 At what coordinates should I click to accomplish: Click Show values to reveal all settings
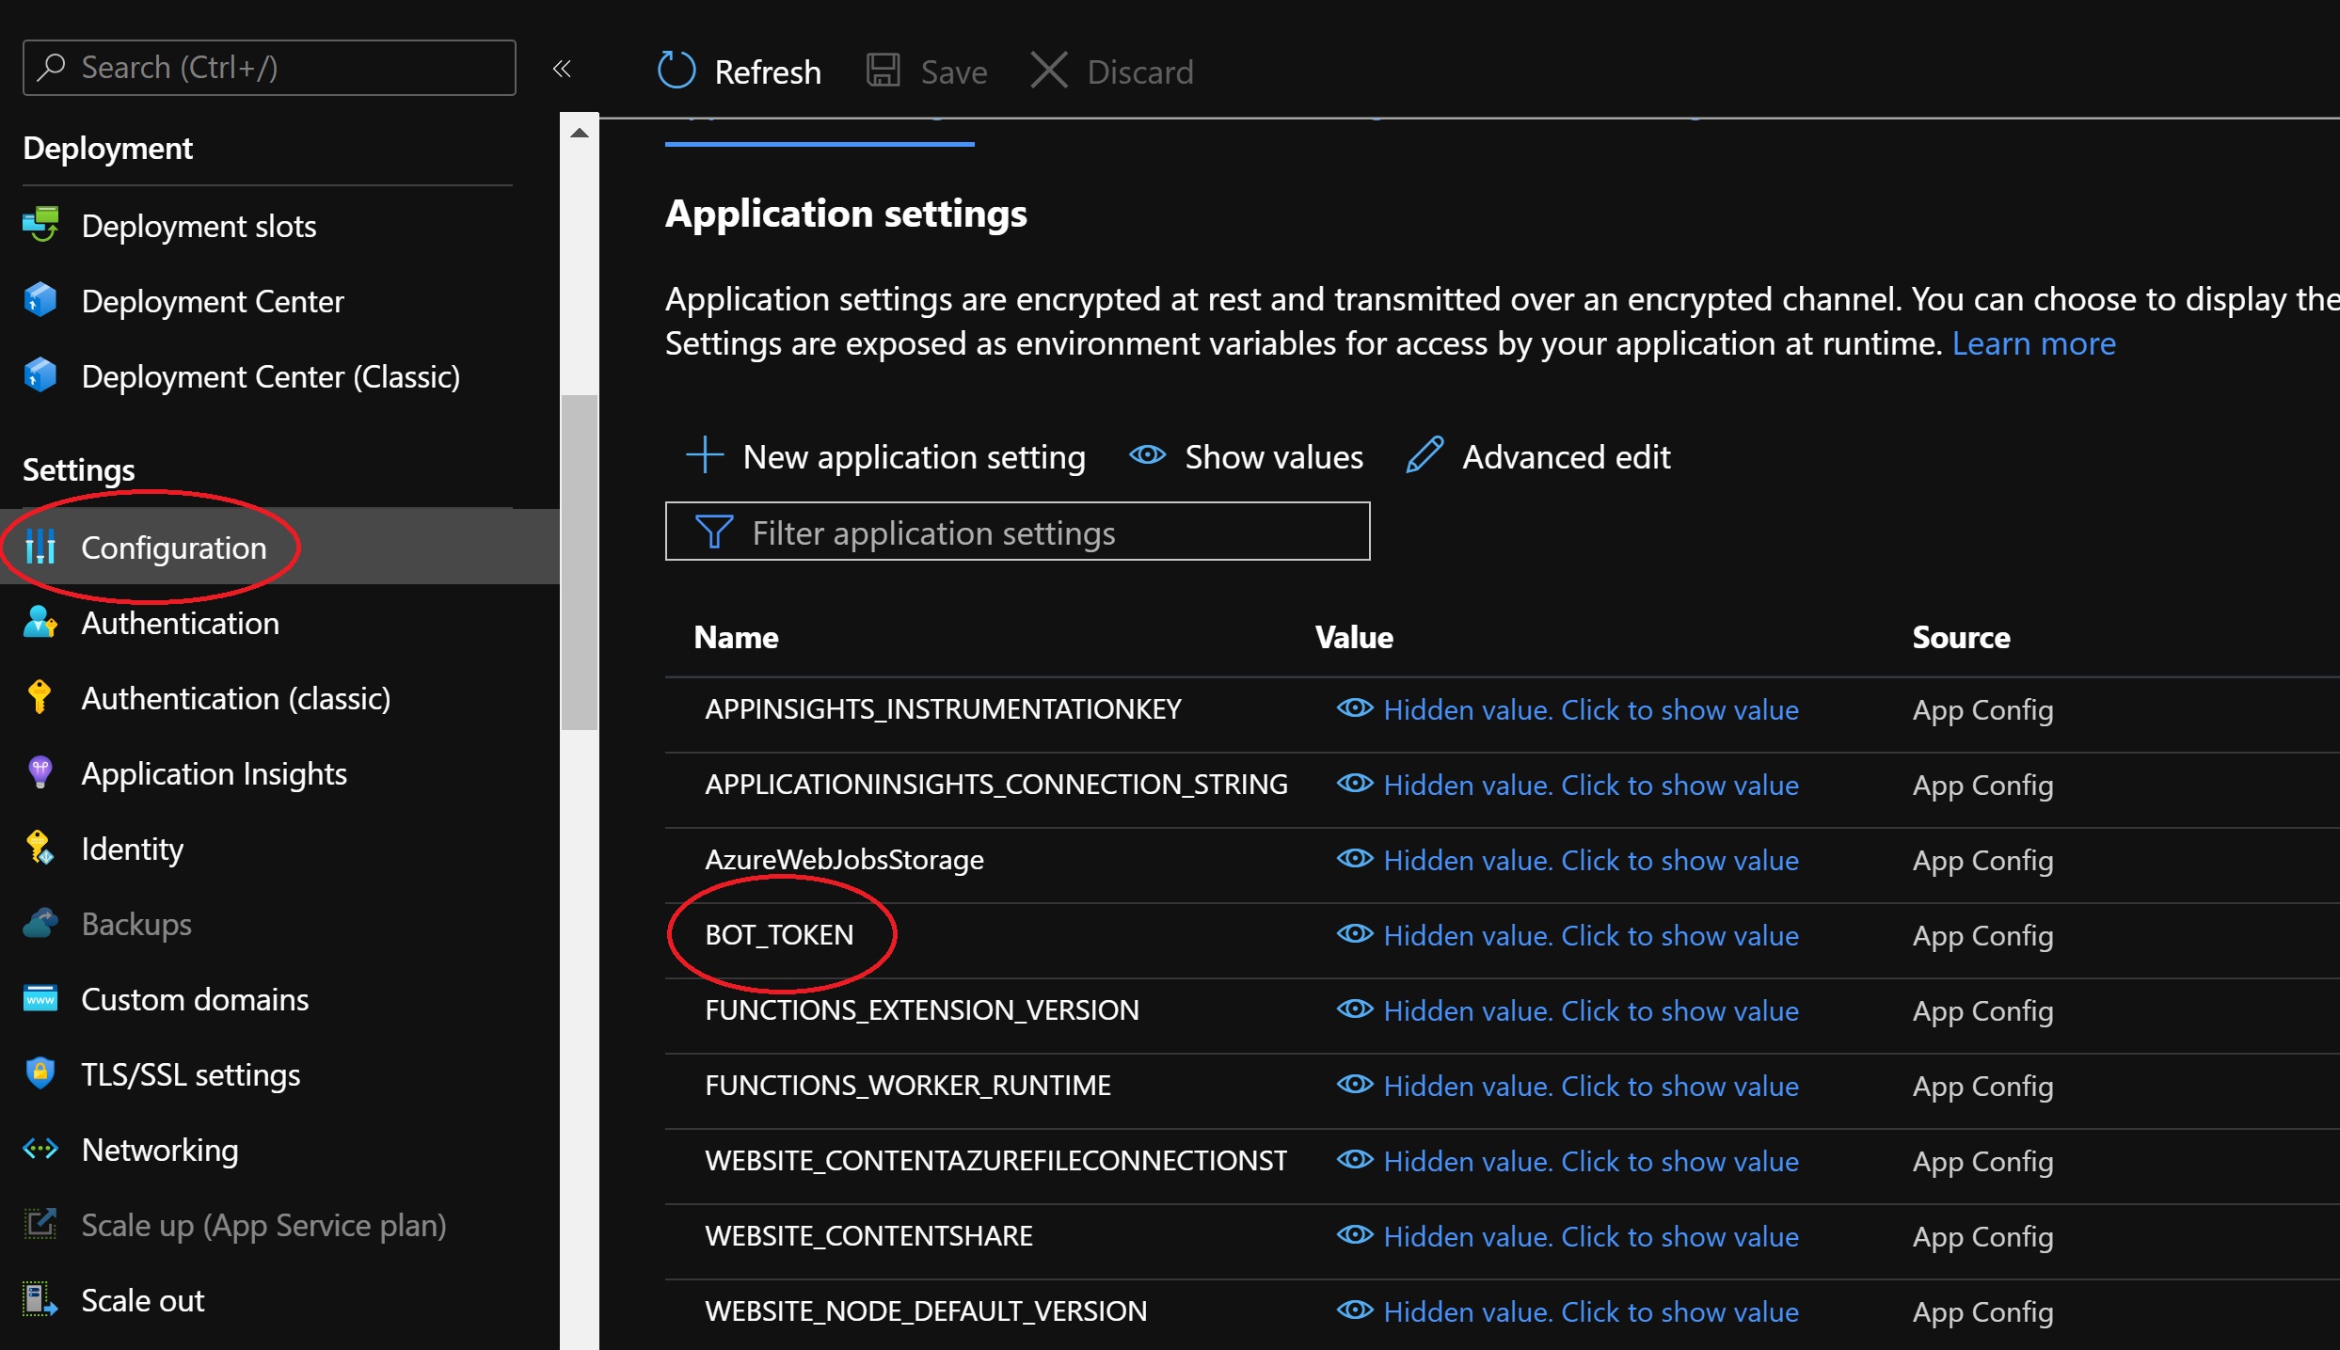1246,456
